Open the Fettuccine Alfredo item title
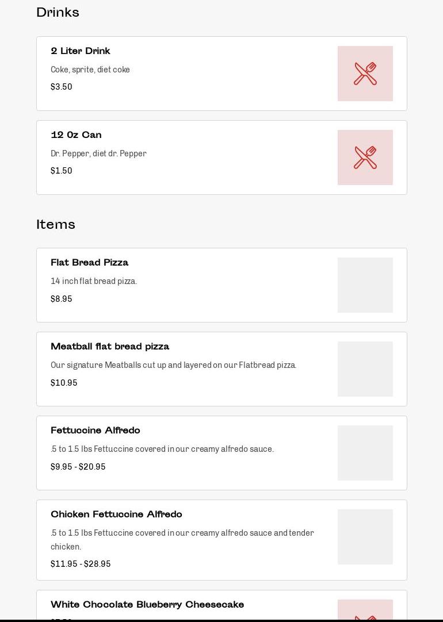 click(96, 431)
